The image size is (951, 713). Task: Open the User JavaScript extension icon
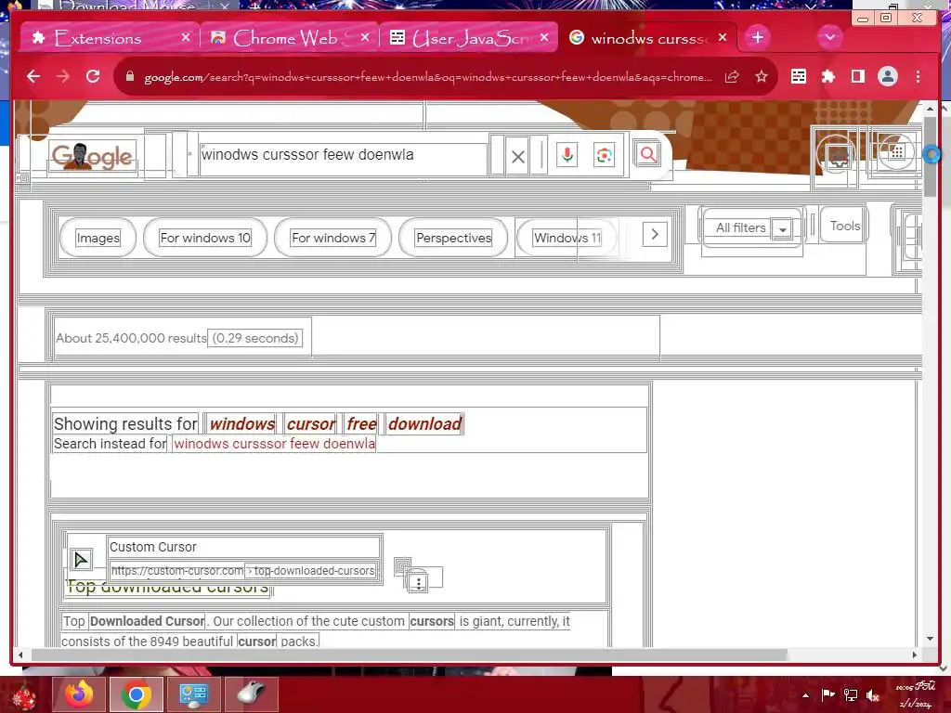(799, 76)
